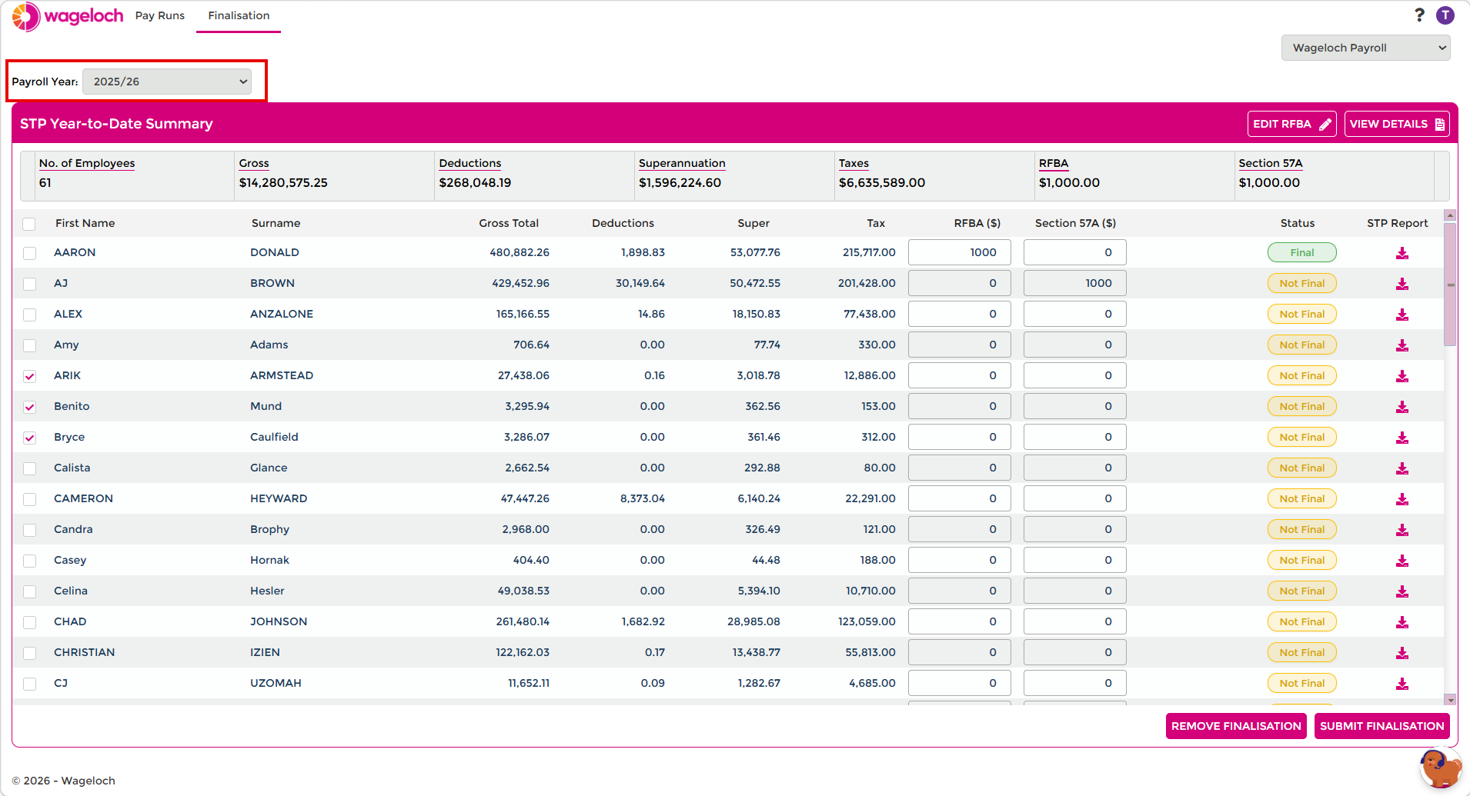Click surname HEYWARD in the table
The width and height of the screenshot is (1470, 796).
coord(279,498)
